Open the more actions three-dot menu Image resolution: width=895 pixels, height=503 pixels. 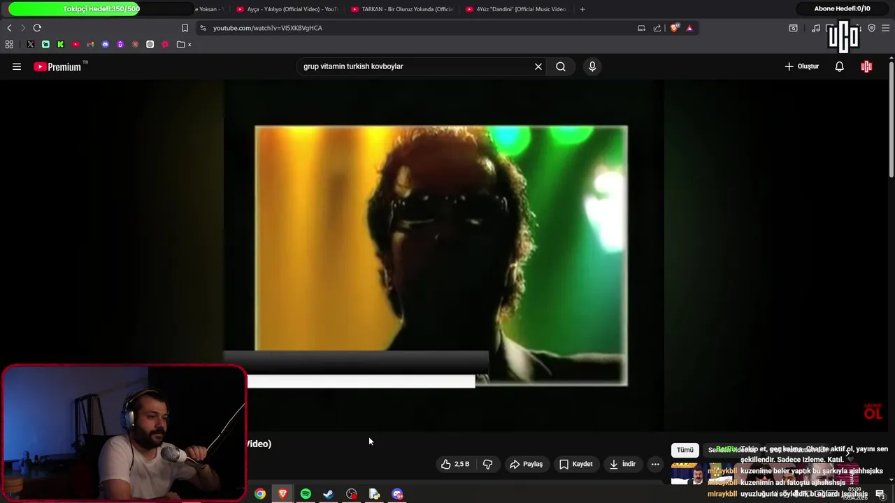655,464
